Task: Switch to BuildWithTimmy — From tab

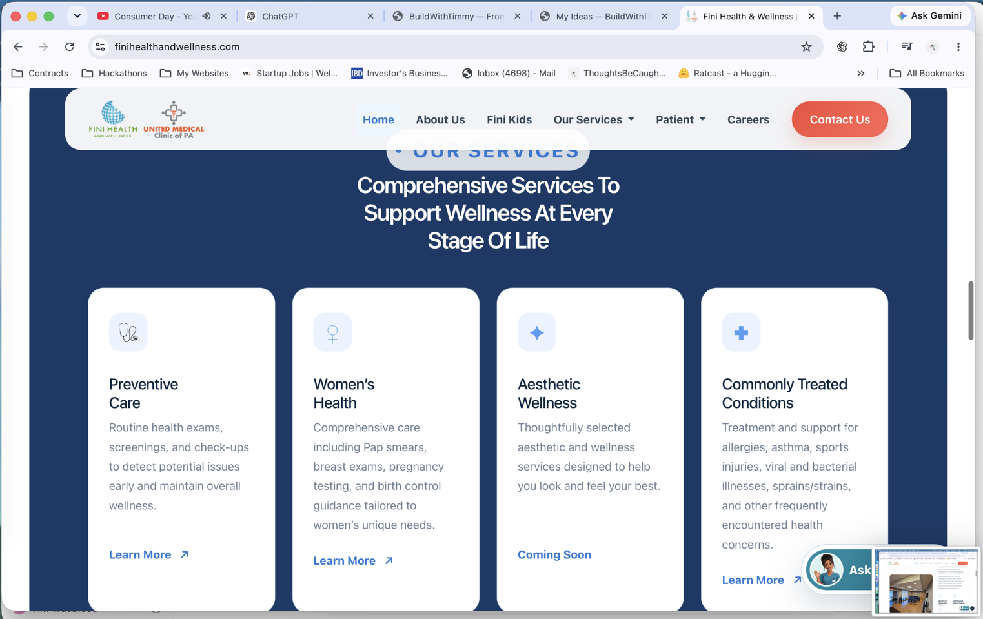Action: (456, 16)
